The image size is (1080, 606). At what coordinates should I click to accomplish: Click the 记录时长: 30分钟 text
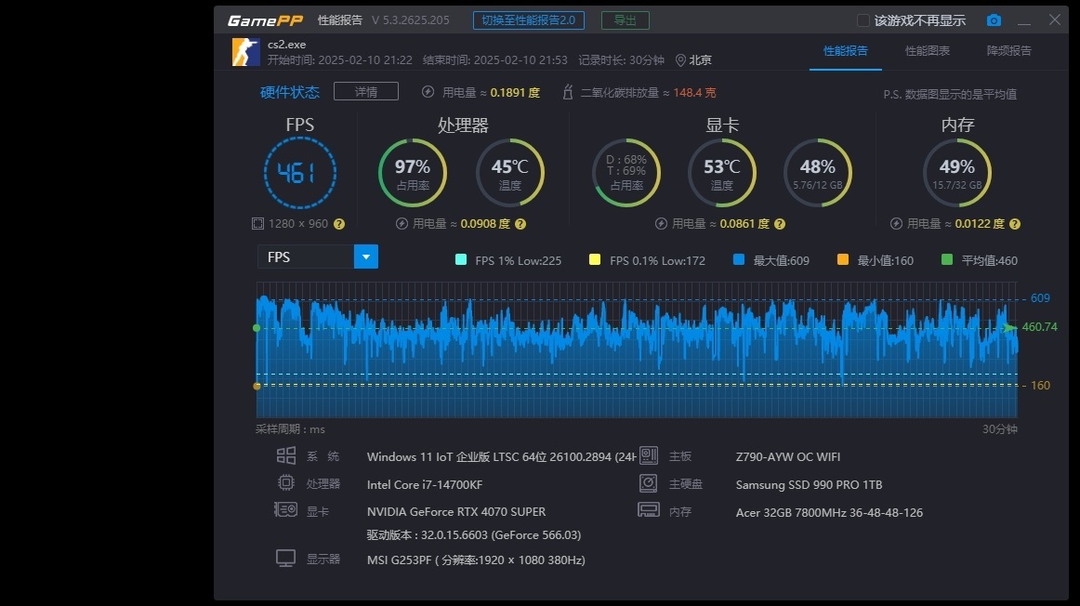click(621, 59)
